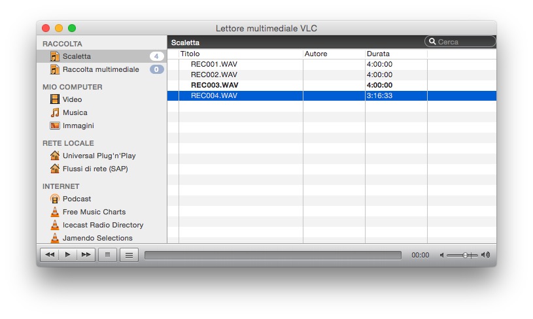This screenshot has width=533, height=319.
Task: Click the Scaletta count badge showing 4
Action: tap(156, 56)
